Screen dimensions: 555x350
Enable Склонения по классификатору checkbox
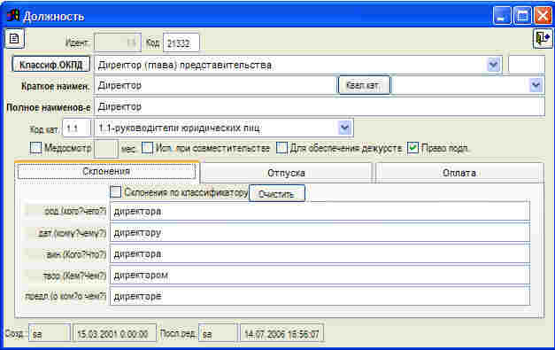click(x=115, y=192)
